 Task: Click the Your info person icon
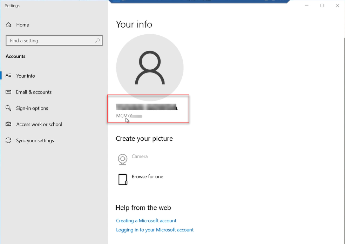click(9, 76)
